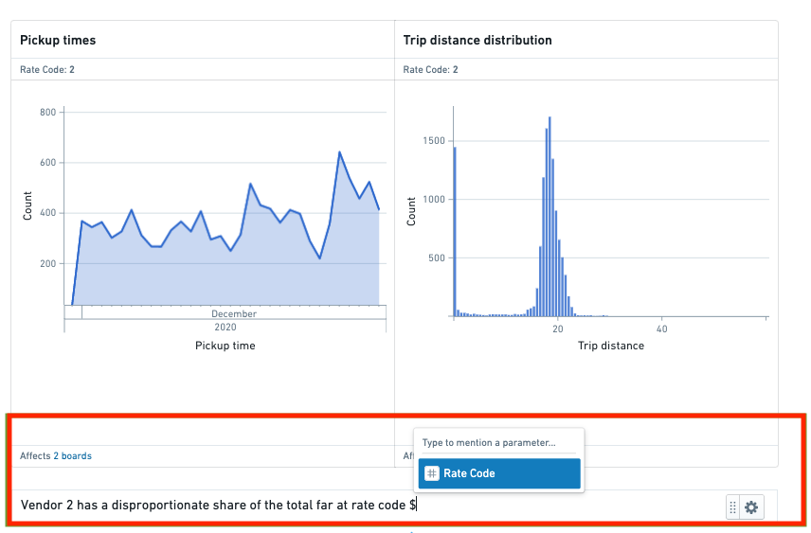811x533 pixels.
Task: Click the 800 tick on pickup chart
Action: click(x=47, y=112)
